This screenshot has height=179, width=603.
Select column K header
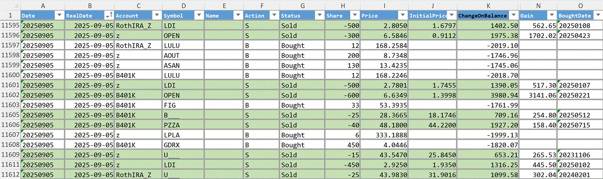[x=488, y=6]
